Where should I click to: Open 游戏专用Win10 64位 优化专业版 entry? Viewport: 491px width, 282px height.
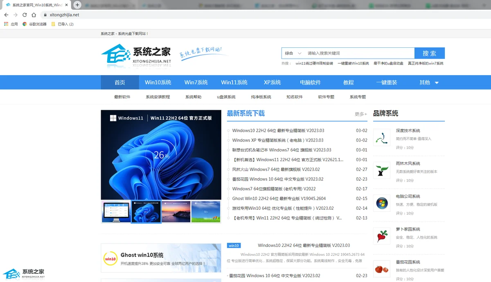coord(283,208)
